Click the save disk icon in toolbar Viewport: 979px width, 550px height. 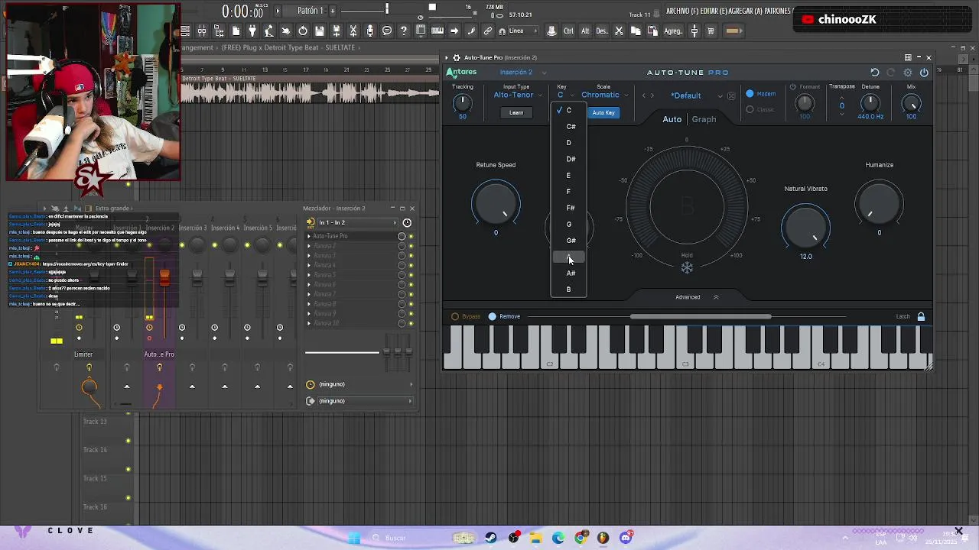coord(319,31)
